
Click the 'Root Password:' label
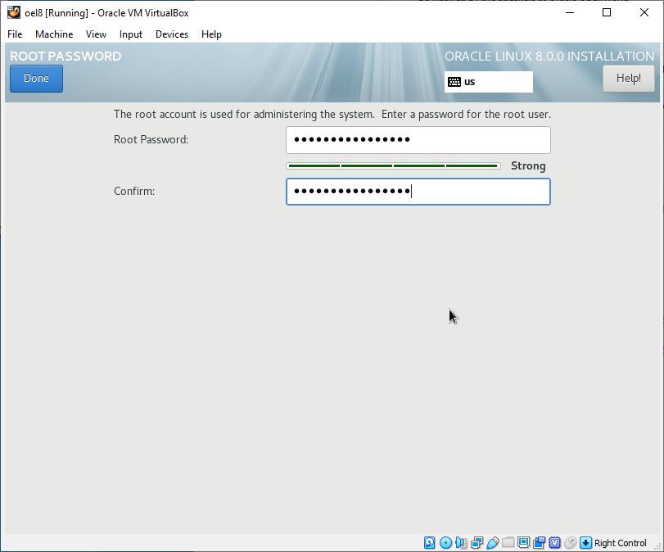click(x=151, y=139)
